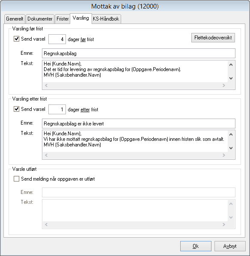Click scroll-right arrow in etter frist text box

224,155
